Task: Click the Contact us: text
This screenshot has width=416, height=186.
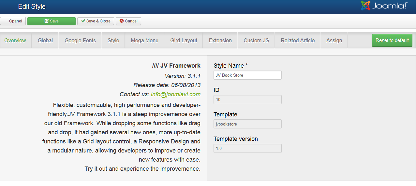Action: coord(135,94)
